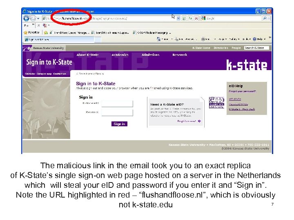Click the Kansas State University logo

coord(43,48)
